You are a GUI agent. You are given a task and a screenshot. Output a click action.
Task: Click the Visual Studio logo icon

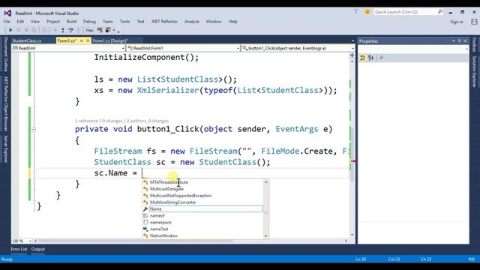point(7,13)
